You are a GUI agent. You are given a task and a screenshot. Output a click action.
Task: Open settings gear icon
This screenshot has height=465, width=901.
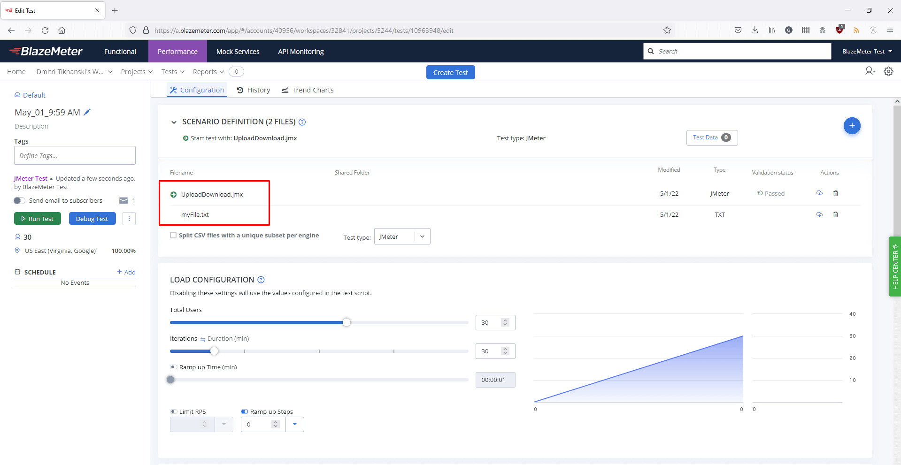888,71
